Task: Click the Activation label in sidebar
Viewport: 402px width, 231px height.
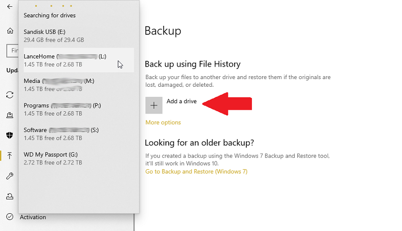Action: pos(33,217)
